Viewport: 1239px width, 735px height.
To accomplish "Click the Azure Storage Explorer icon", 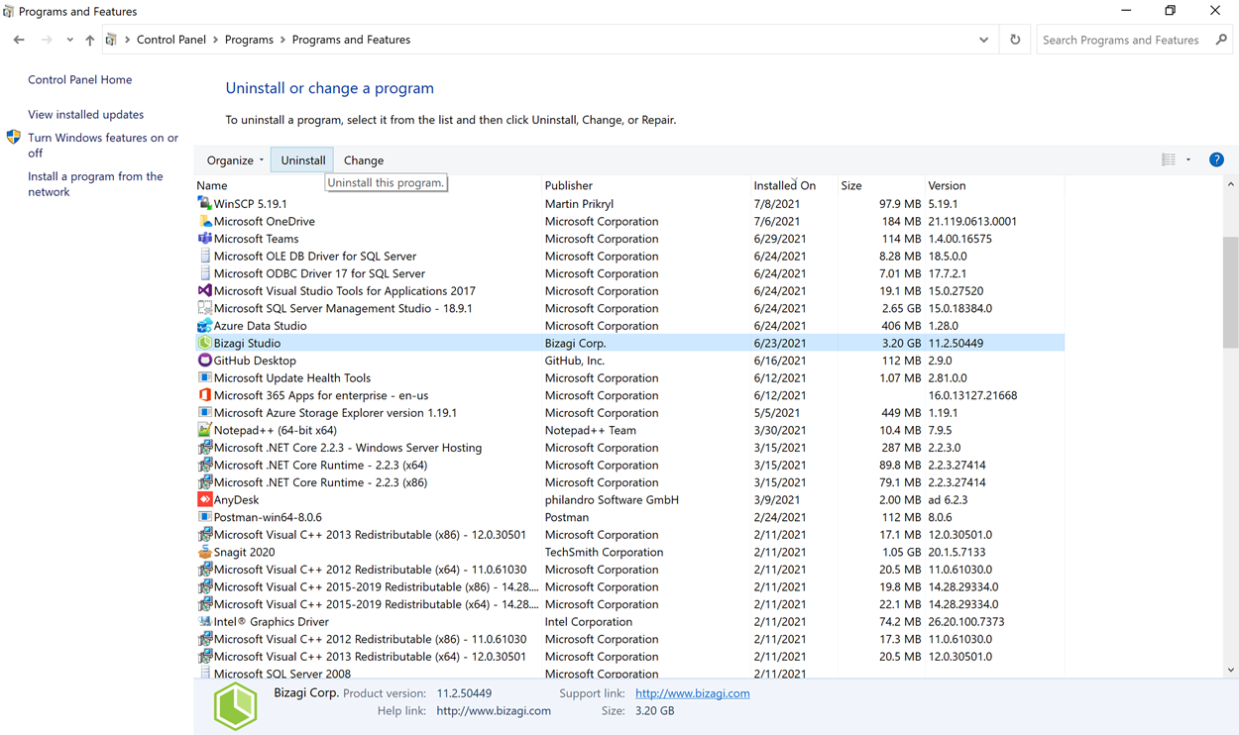I will pos(204,412).
